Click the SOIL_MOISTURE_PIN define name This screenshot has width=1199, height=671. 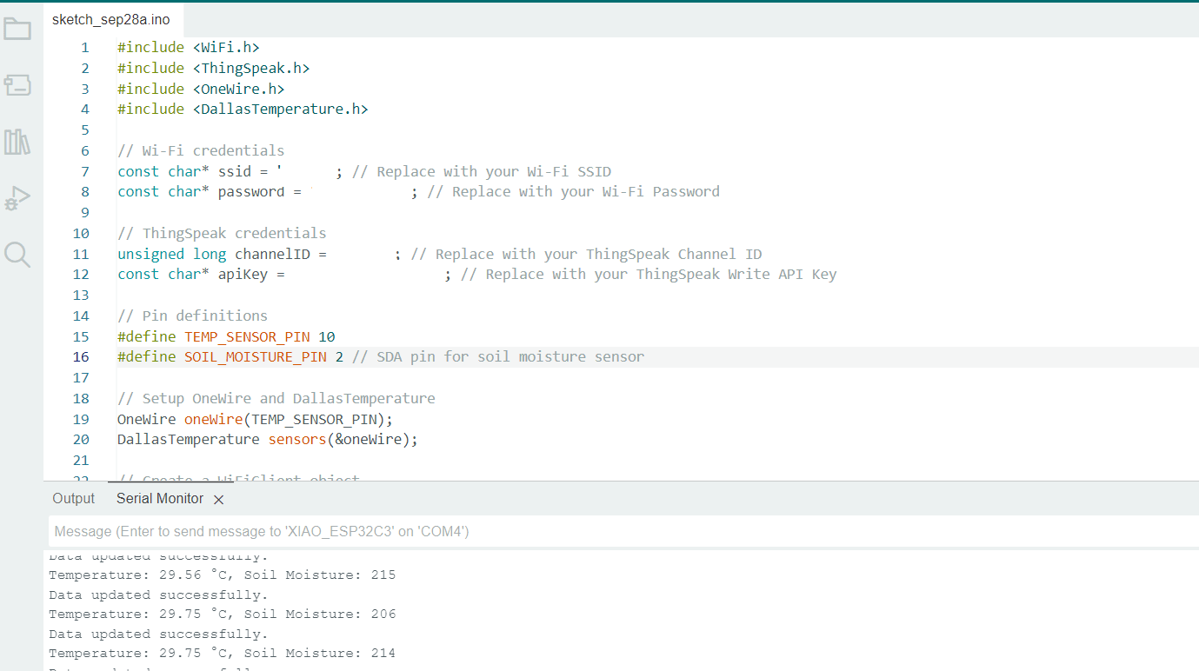[256, 357]
